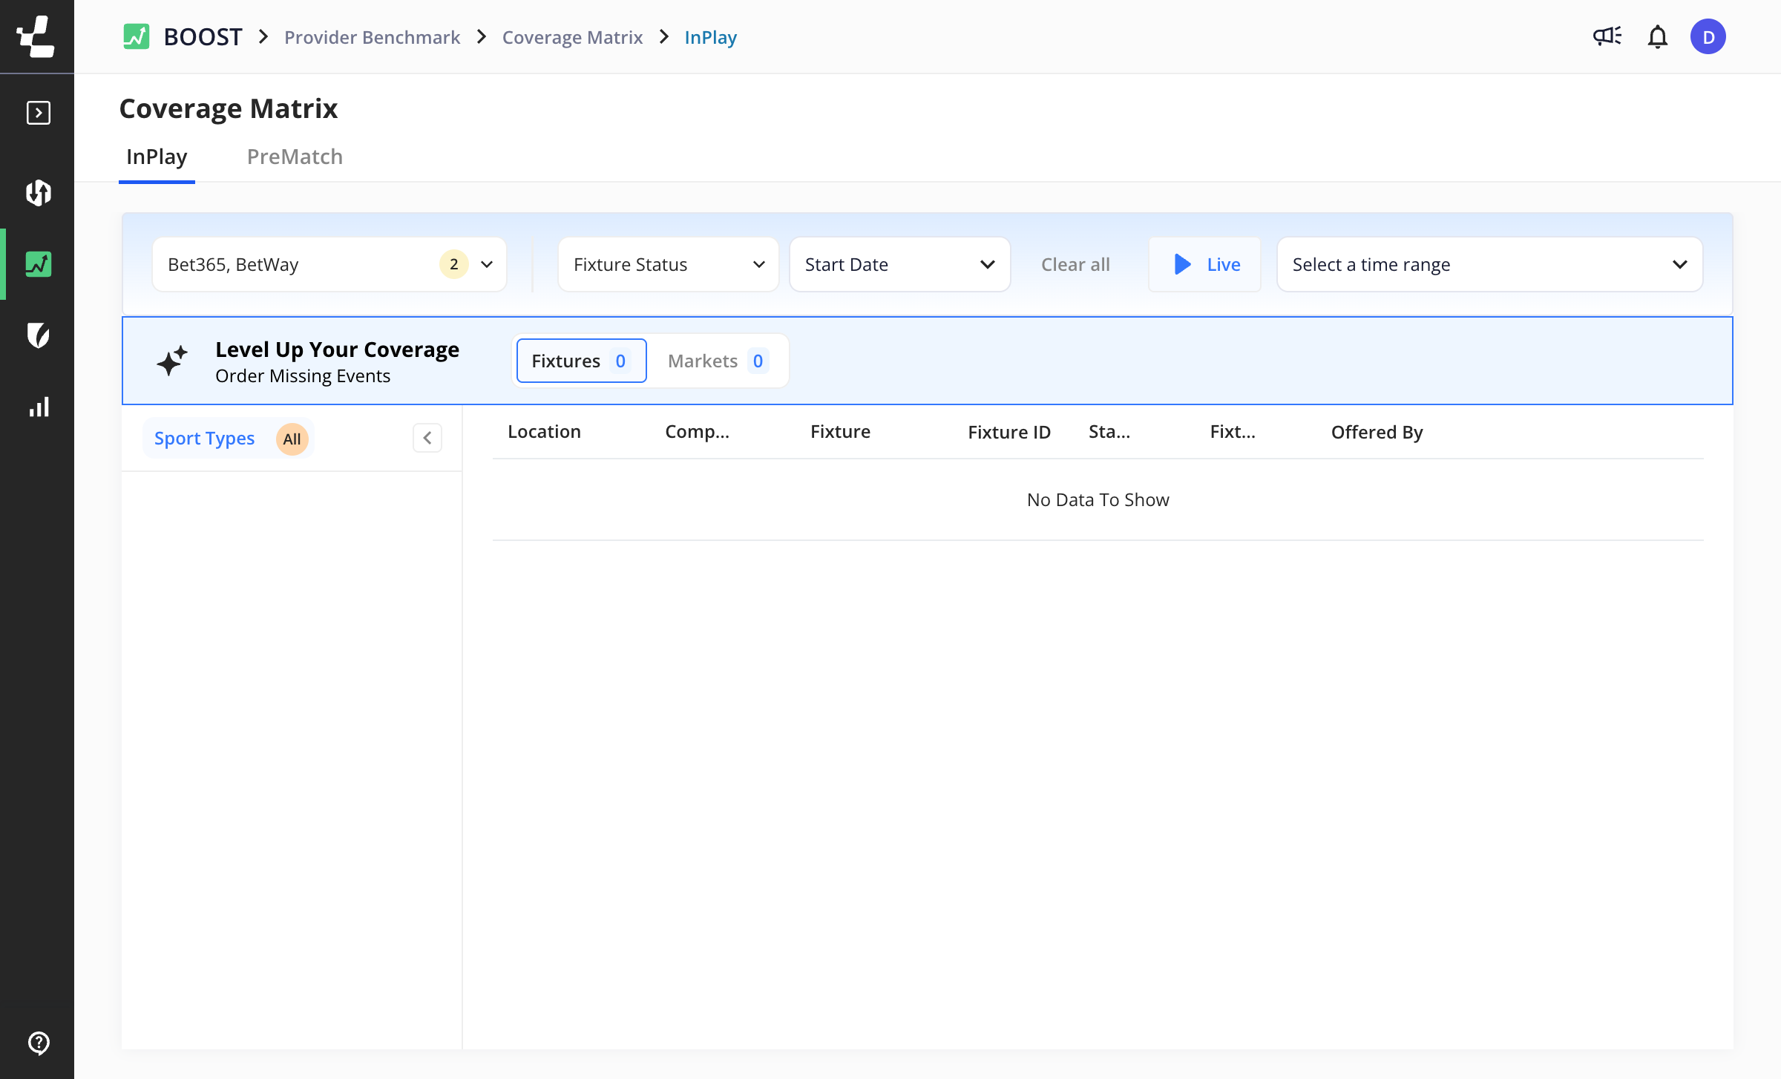Click Clear all filters

(1075, 264)
